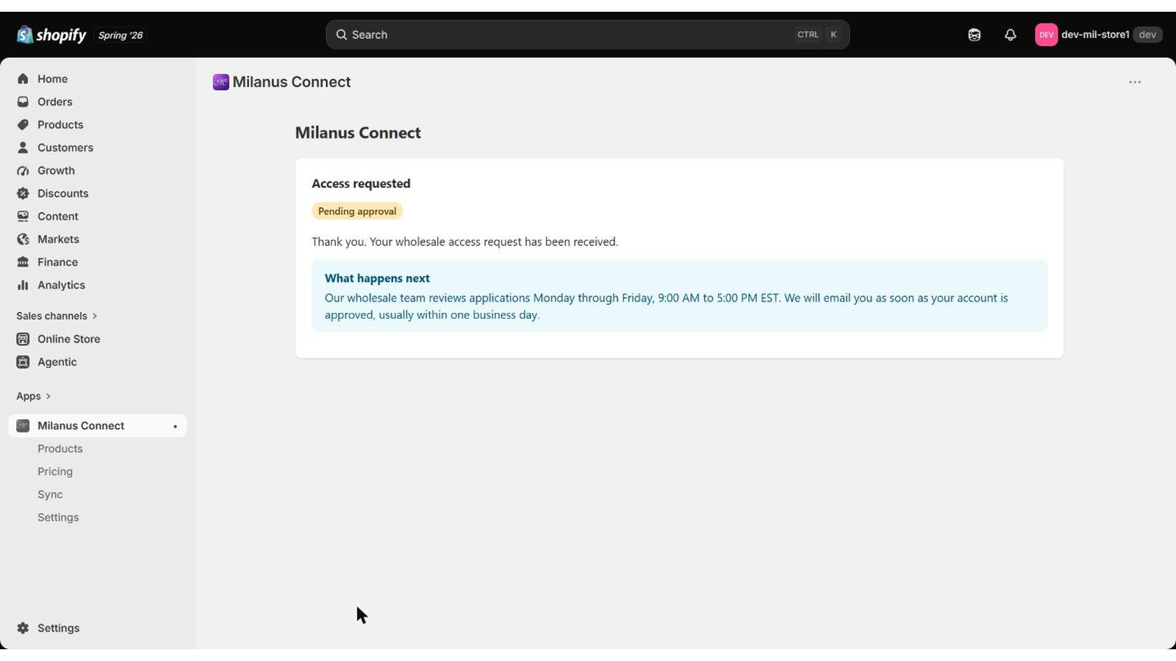
Task: Open Orders from the sidebar
Action: 97,101
